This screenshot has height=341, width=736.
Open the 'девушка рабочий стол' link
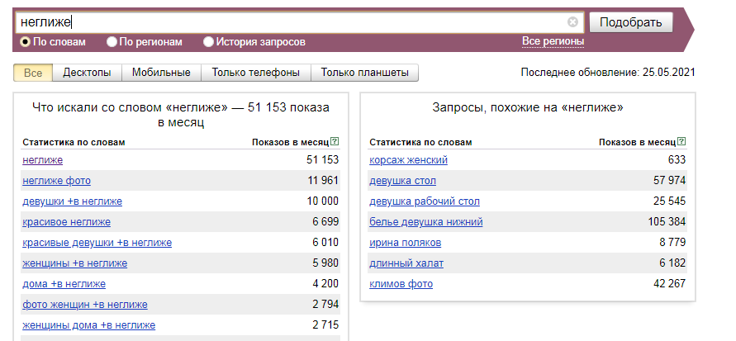point(425,201)
